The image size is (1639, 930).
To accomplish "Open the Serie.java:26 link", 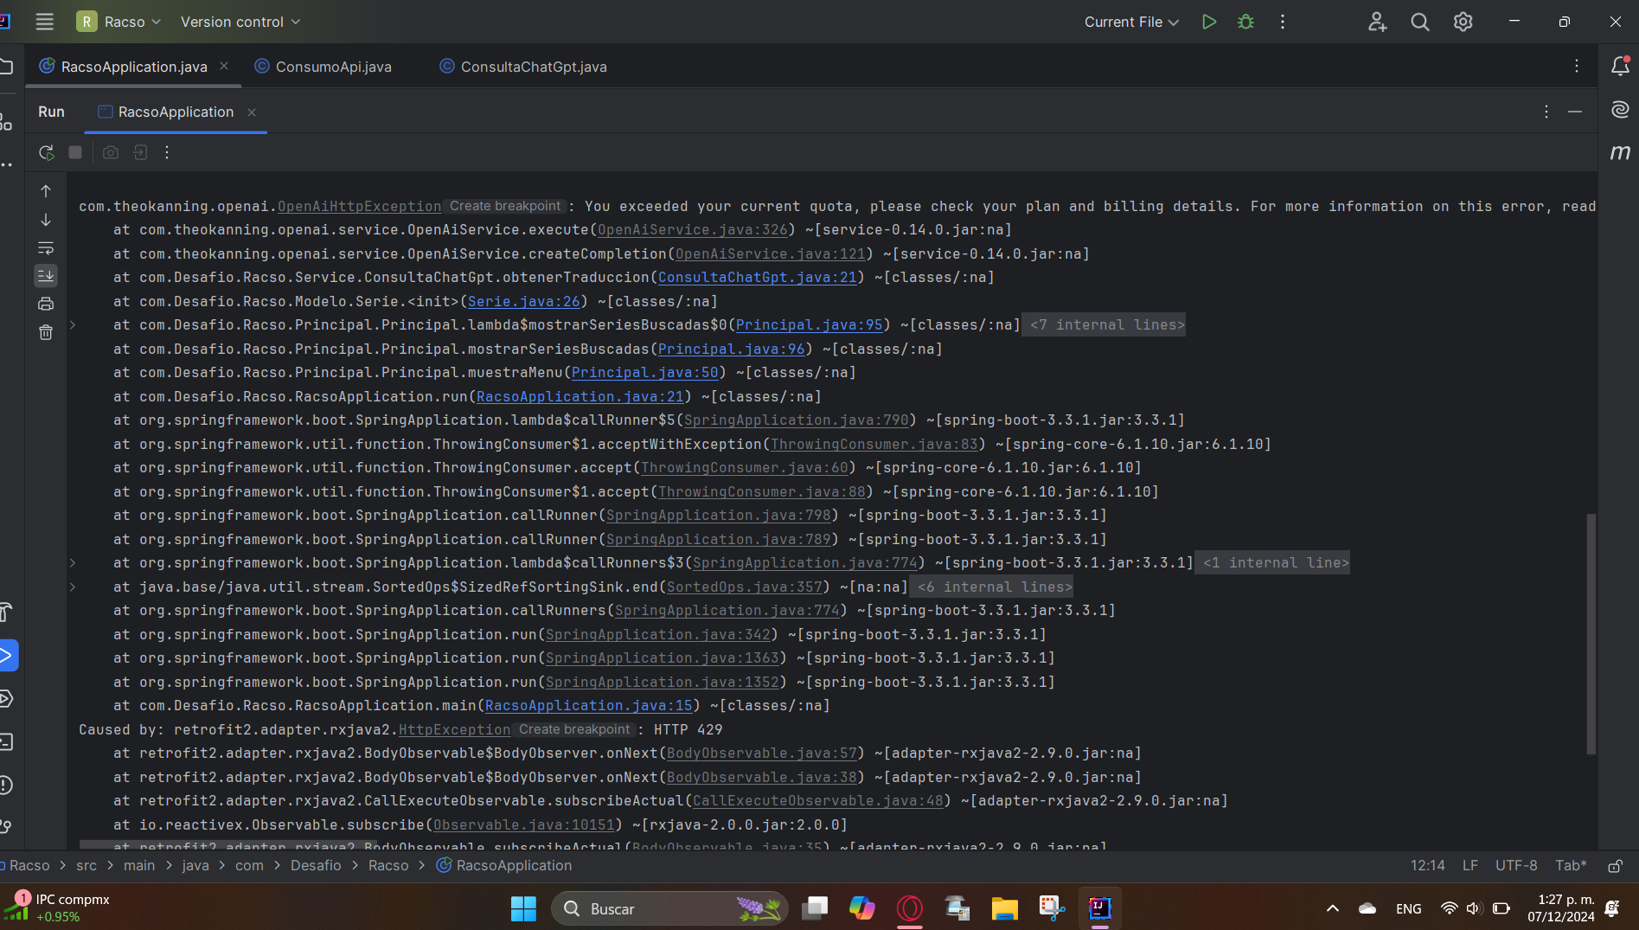I will click(x=523, y=302).
